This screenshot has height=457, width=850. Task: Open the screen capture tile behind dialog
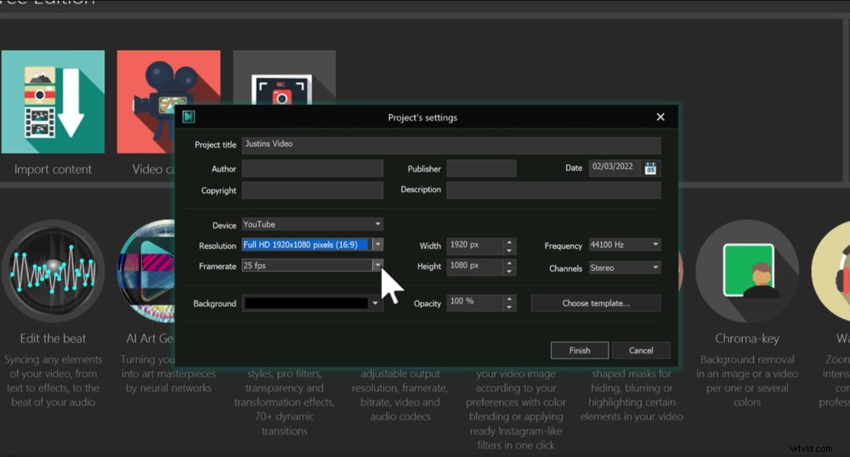pos(284,77)
